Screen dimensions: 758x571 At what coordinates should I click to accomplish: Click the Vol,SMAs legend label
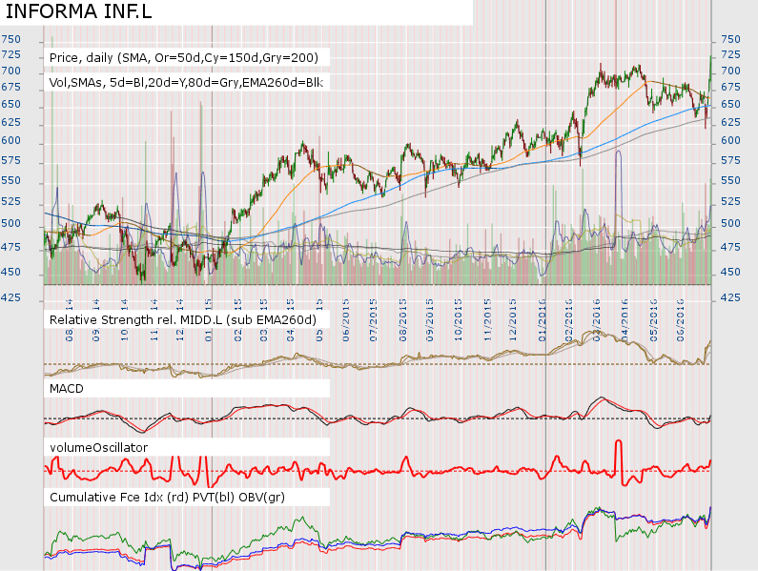point(186,83)
